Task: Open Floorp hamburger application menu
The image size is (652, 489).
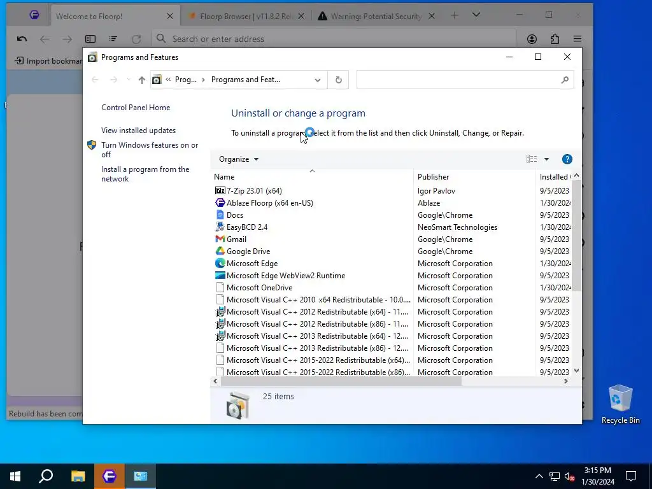Action: (577, 39)
